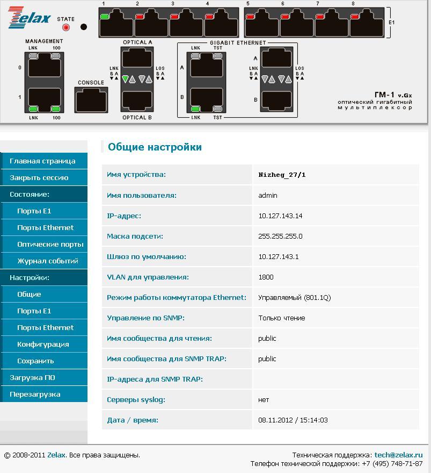Click the IP address value 10.127.143.14

coord(280,216)
